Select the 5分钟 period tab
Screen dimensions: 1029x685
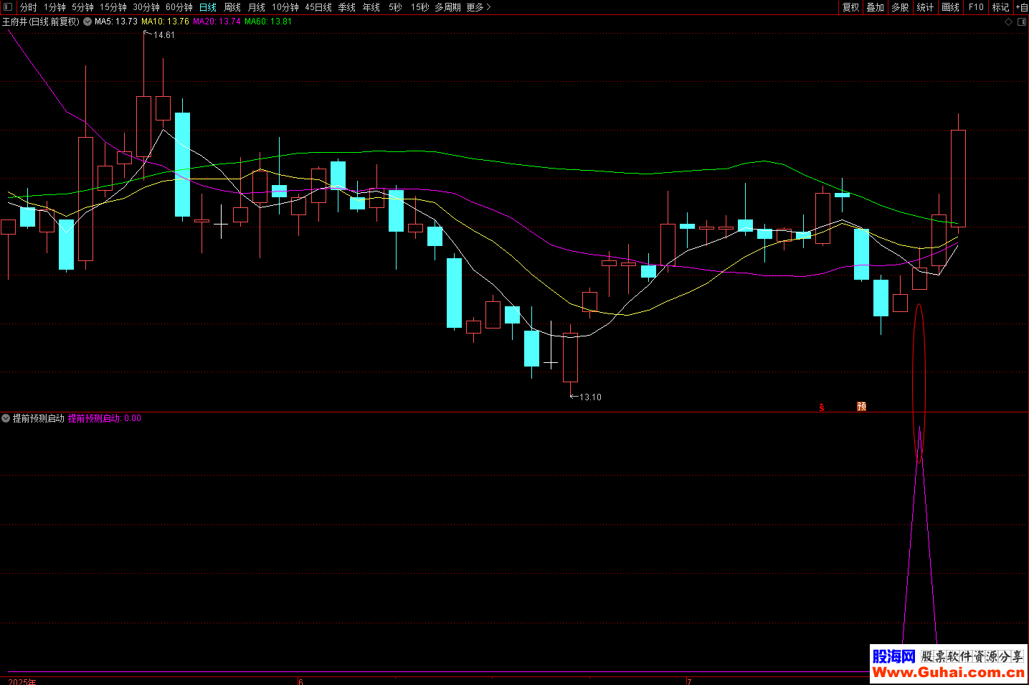click(x=82, y=7)
